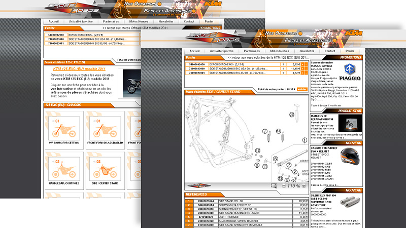Decrease quantity of ECROU BORGNE M5 in cart
The width and height of the screenshot is (406, 228).
306,64
